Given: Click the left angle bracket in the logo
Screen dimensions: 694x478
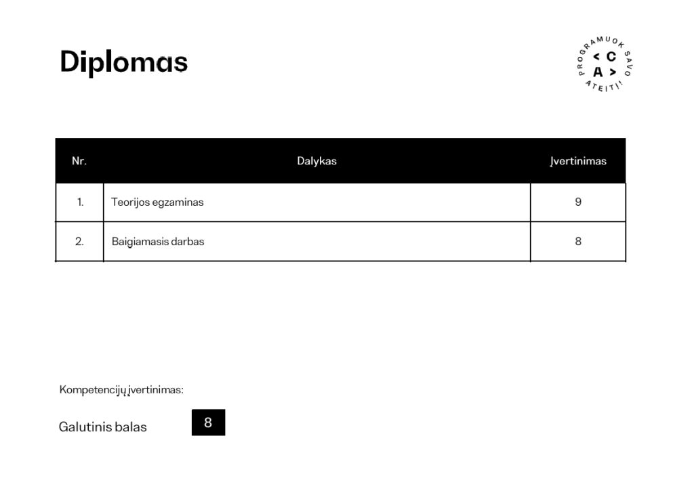Looking at the screenshot, I should click(x=596, y=57).
